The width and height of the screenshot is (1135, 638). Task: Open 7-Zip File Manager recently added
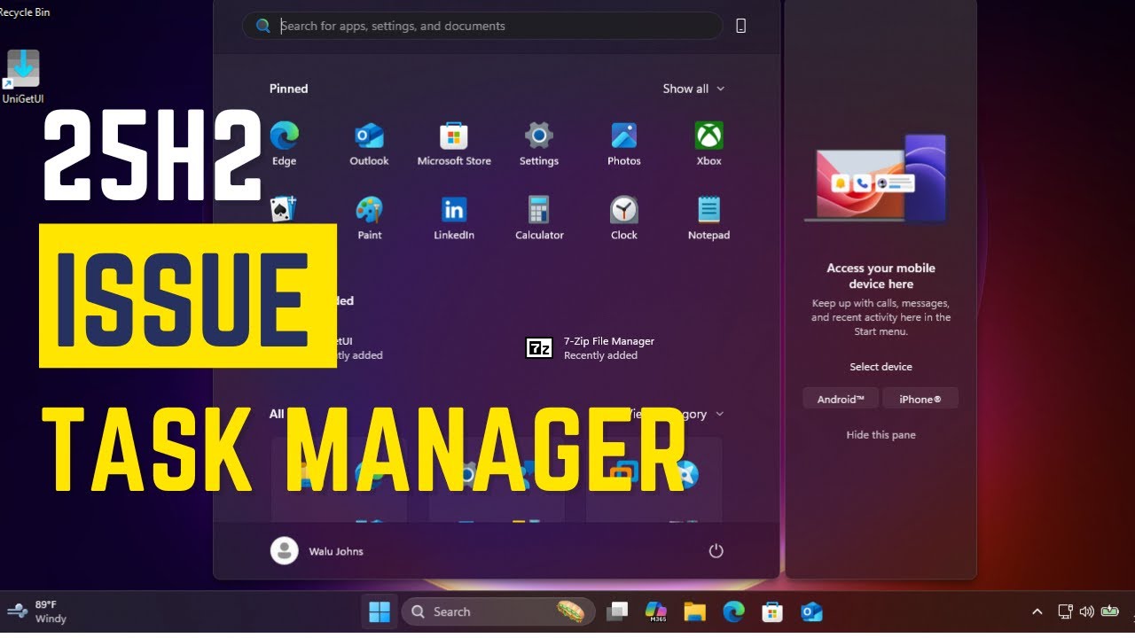click(x=591, y=348)
